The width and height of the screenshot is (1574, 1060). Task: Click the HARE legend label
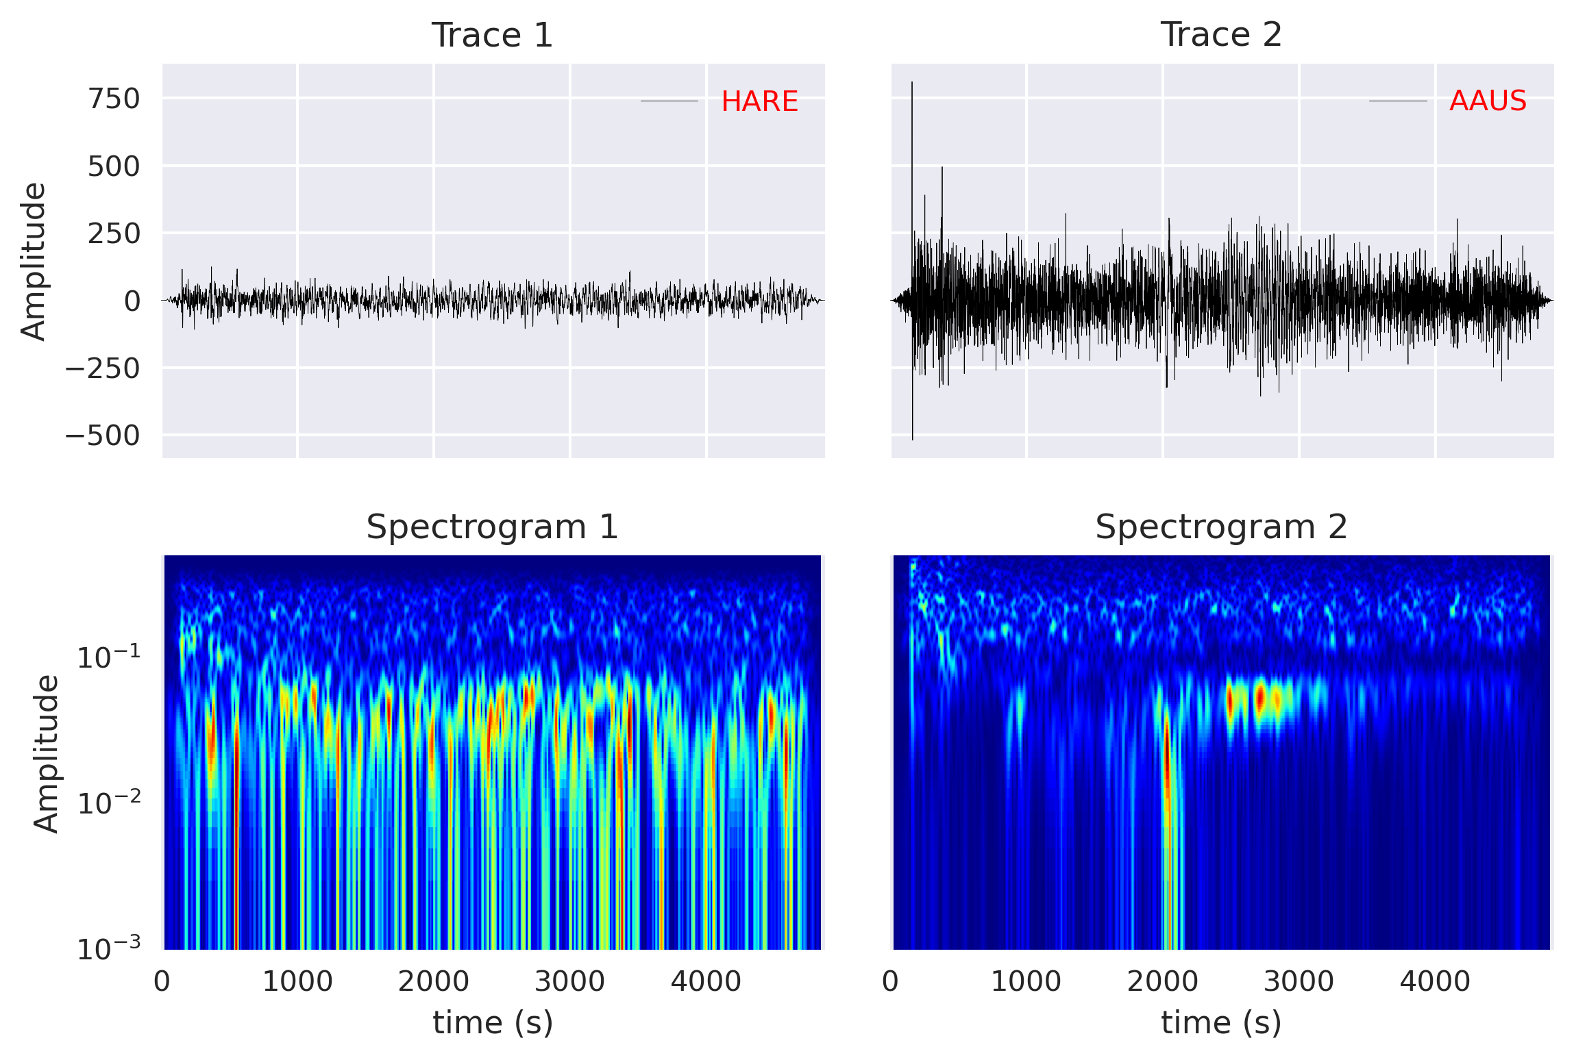click(x=759, y=101)
